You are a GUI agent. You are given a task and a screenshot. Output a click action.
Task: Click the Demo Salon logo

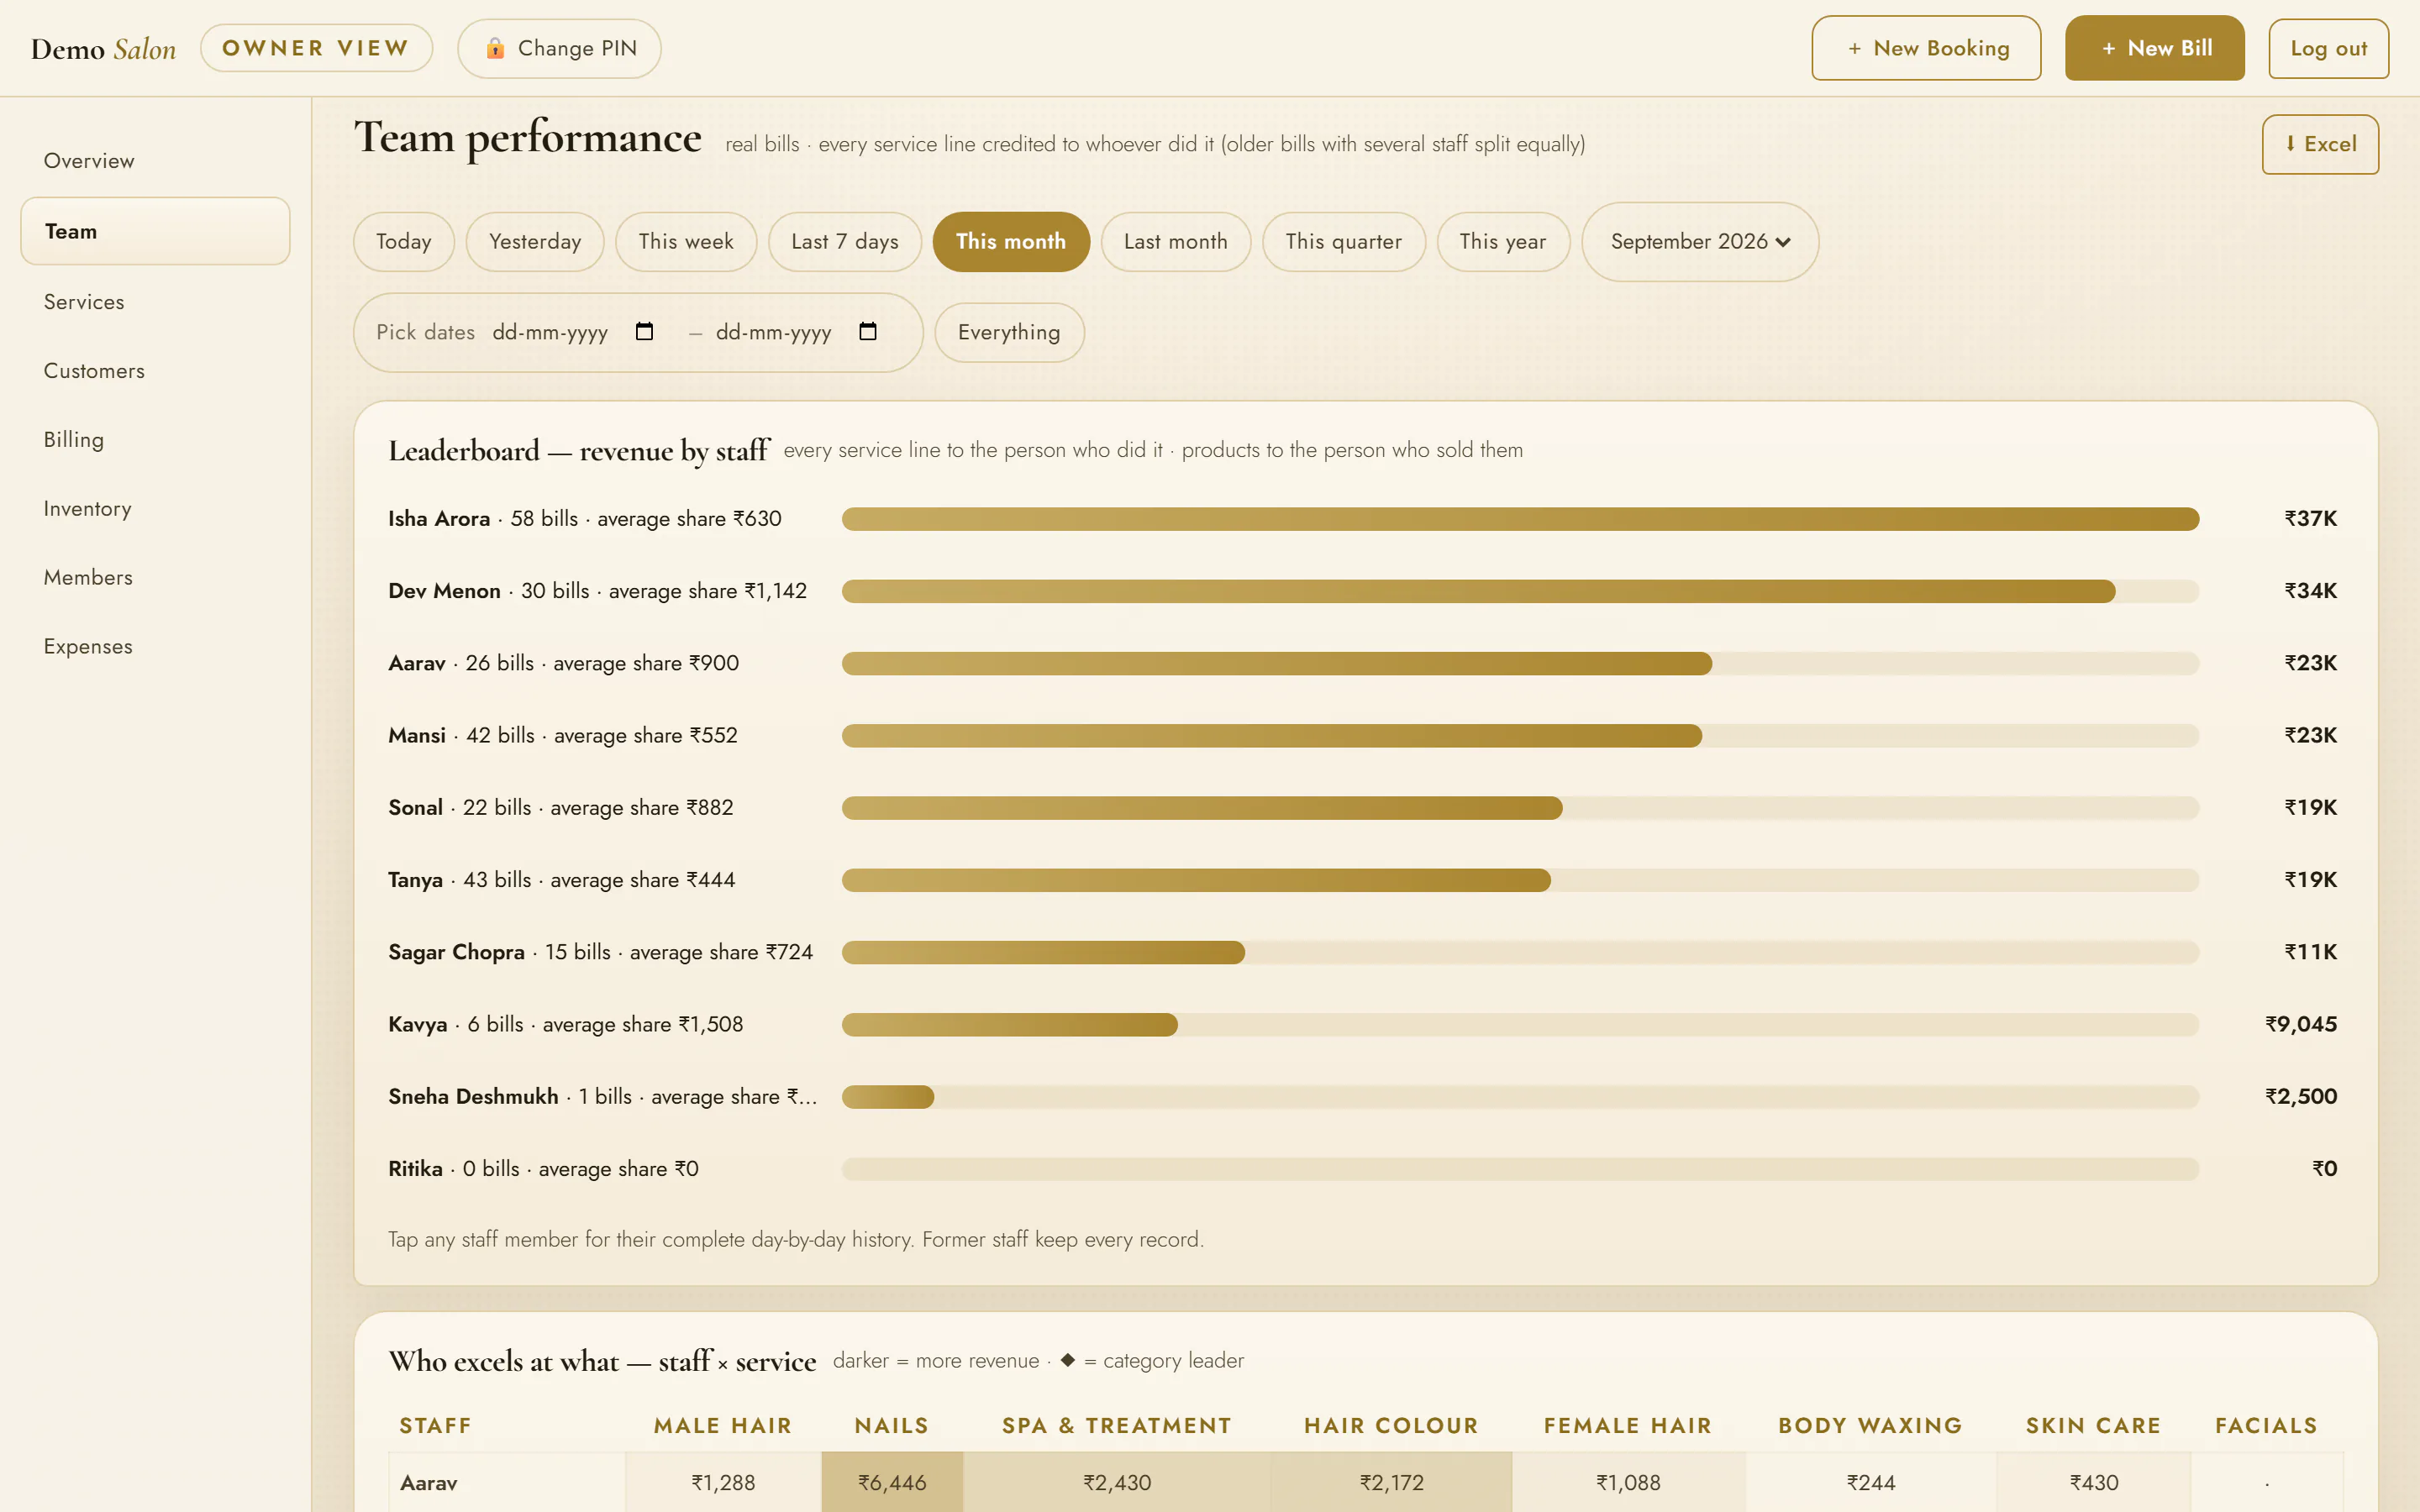[x=103, y=49]
